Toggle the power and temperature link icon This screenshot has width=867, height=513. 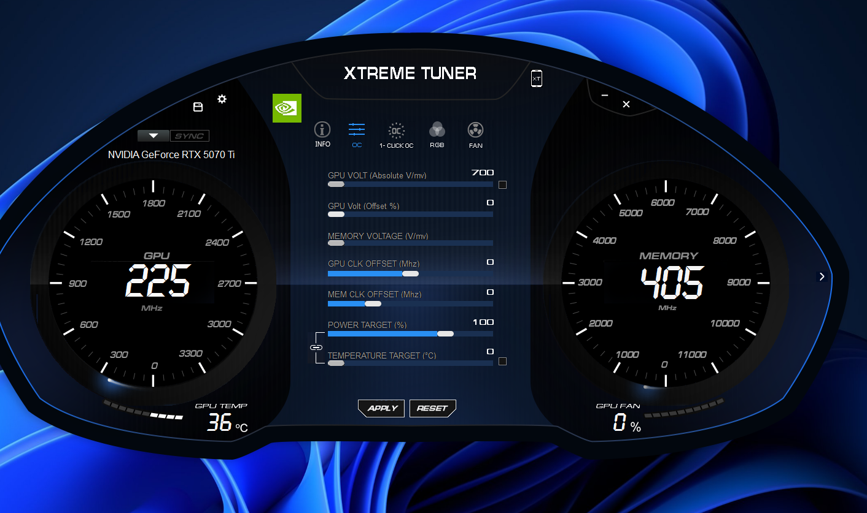pos(316,348)
